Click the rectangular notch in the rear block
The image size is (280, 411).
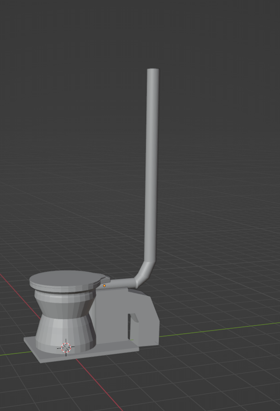134,327
